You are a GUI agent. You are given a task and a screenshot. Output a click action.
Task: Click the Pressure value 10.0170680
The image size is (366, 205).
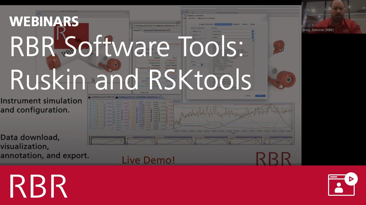(171, 65)
